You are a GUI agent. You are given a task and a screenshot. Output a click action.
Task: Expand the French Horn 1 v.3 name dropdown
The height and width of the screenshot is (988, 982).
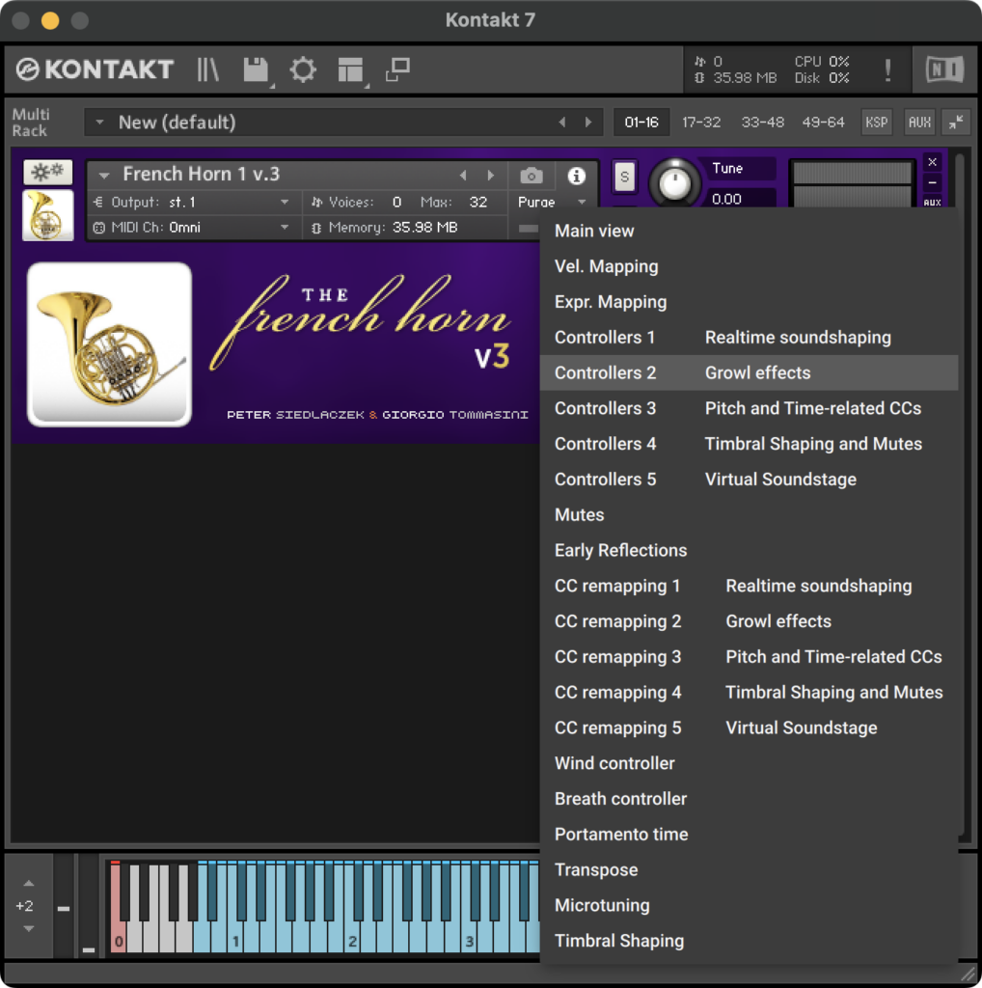pyautogui.click(x=104, y=176)
